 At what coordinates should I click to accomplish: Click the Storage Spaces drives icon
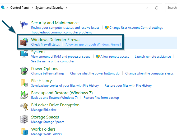(24, 119)
